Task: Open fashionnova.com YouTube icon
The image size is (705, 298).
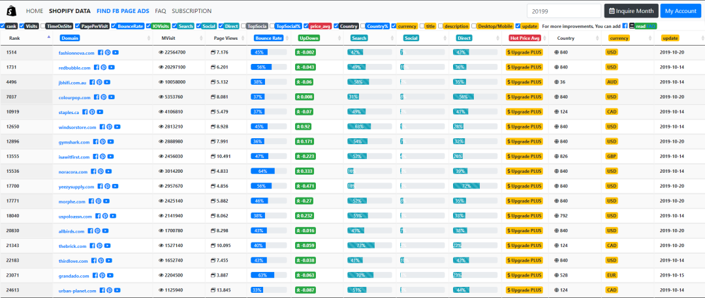Action: click(116, 53)
